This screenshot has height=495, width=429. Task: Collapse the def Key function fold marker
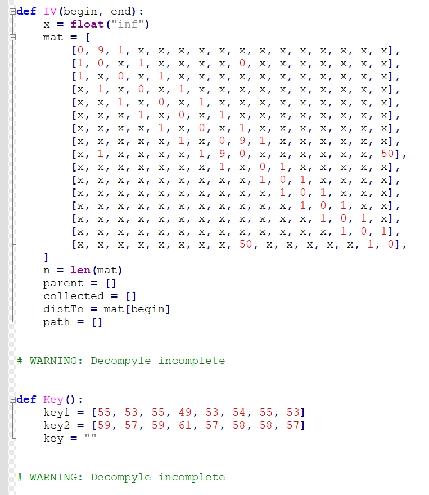point(12,400)
